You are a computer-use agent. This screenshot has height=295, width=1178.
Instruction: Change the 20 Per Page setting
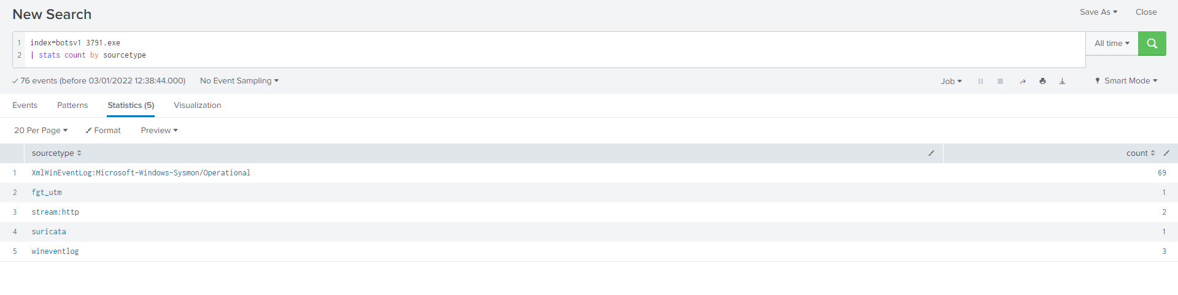coord(41,131)
